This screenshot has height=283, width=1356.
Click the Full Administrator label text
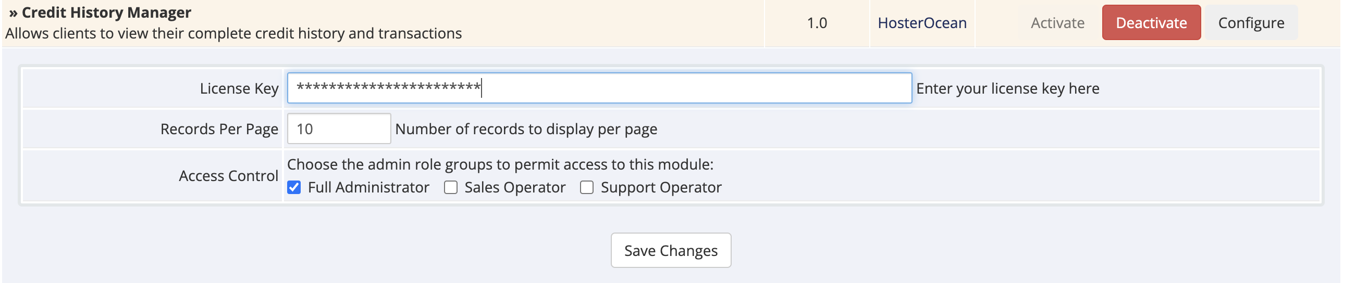click(x=368, y=187)
